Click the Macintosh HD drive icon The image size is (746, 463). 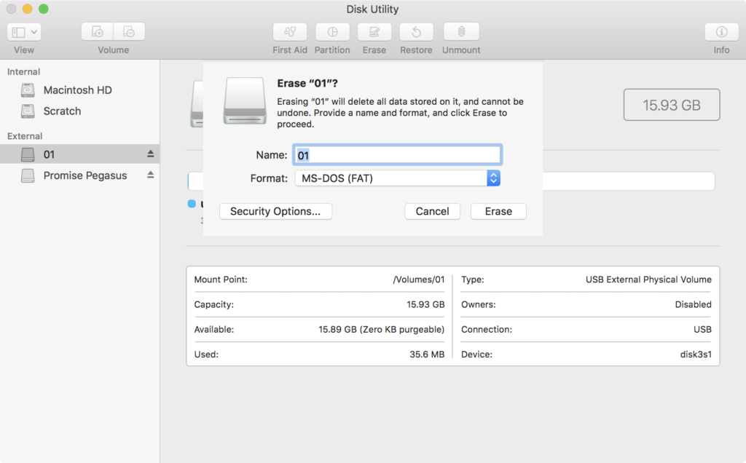28,90
